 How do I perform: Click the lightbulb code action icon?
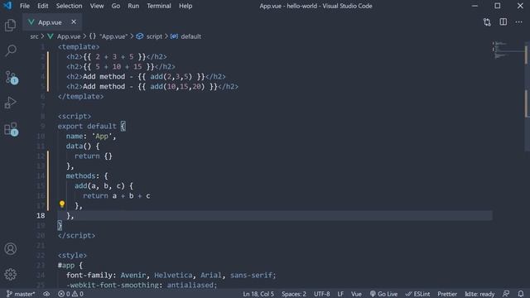pos(62,204)
